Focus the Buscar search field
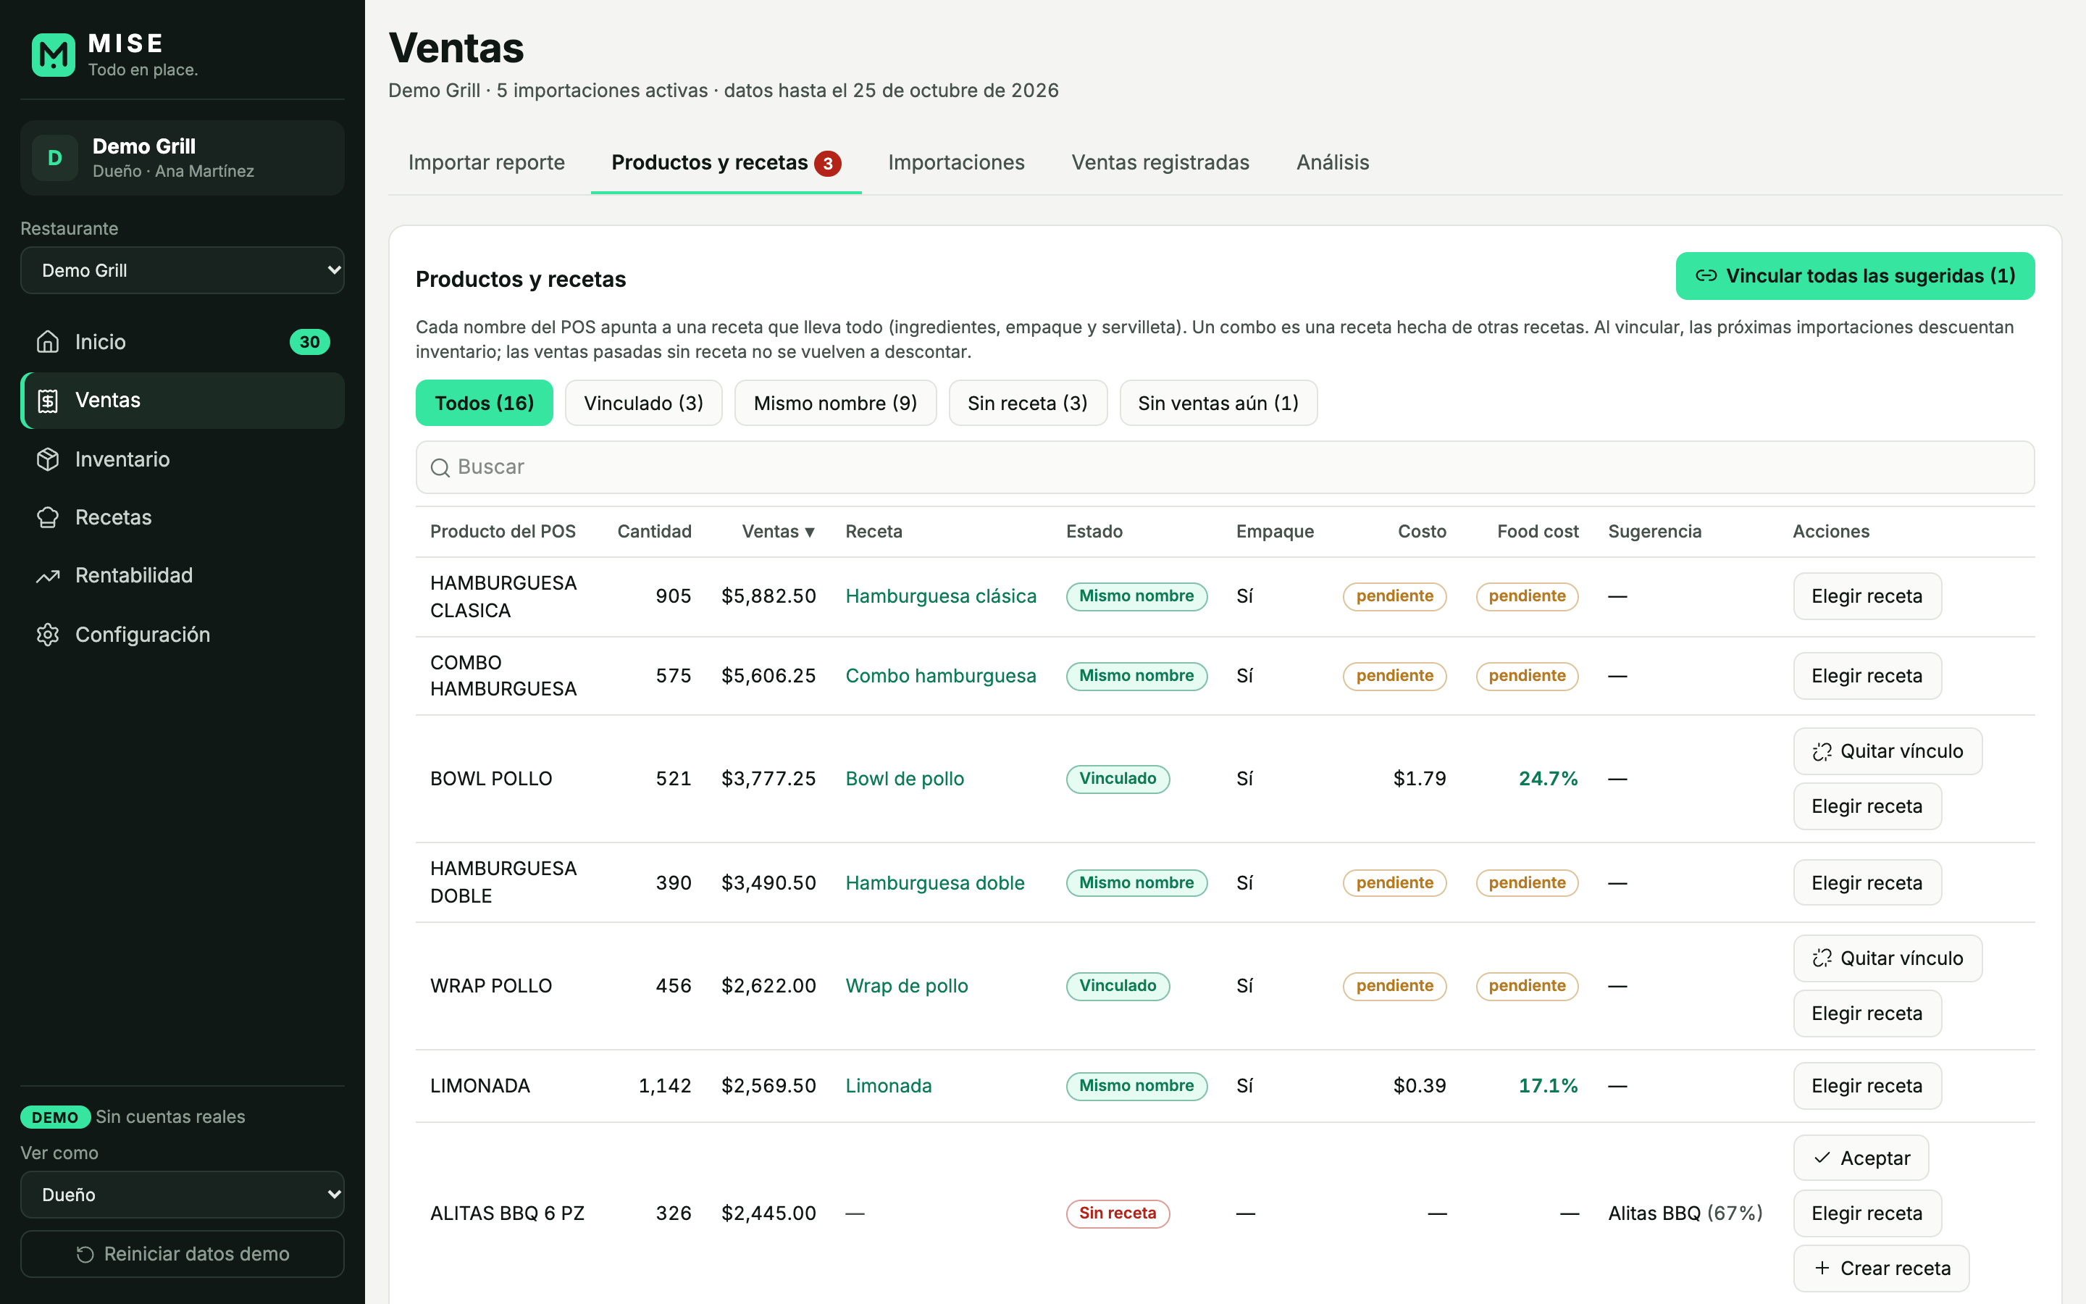This screenshot has width=2086, height=1304. [1224, 467]
